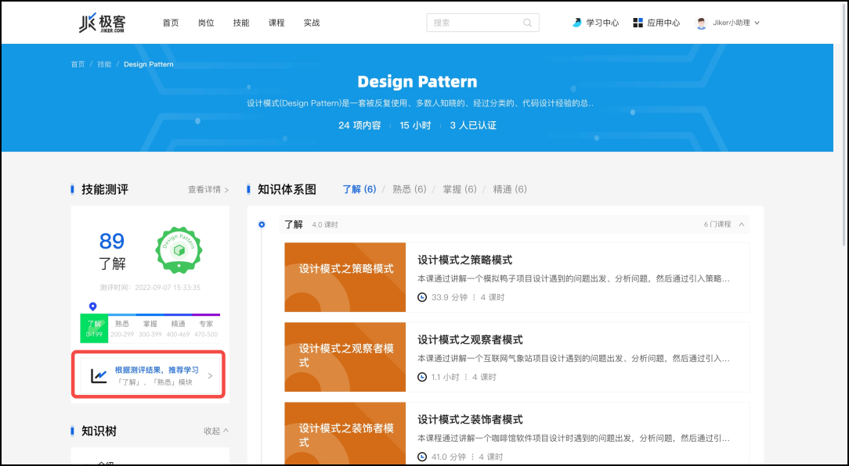849x466 pixels.
Task: Open the Jiker小助理 dropdown arrow
Action: tap(757, 23)
